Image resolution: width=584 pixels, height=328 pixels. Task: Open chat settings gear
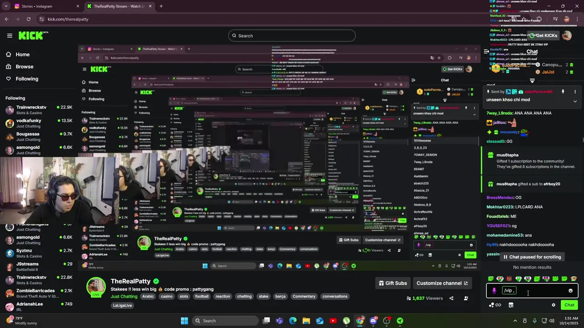tap(553, 305)
